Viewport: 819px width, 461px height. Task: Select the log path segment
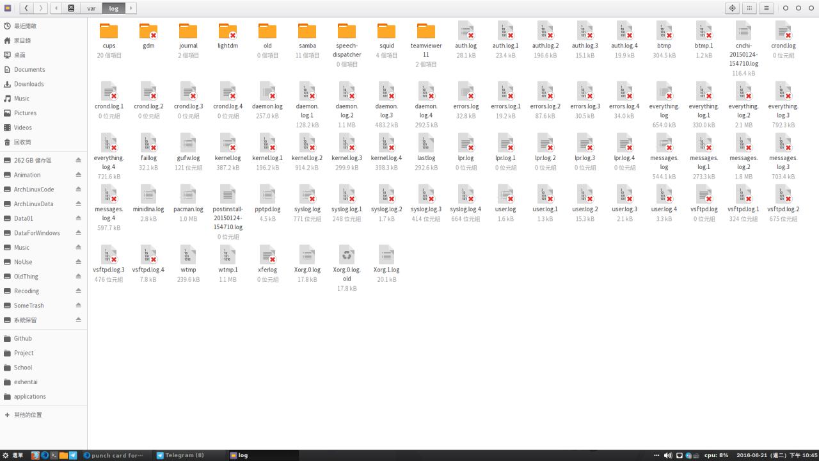coord(113,8)
